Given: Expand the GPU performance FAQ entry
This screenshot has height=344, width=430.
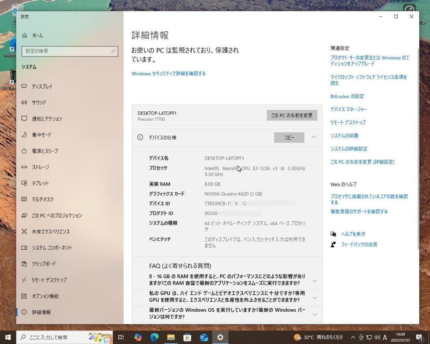Looking at the screenshot, I should point(314,297).
